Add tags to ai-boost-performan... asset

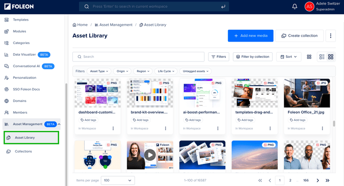tap(193, 120)
